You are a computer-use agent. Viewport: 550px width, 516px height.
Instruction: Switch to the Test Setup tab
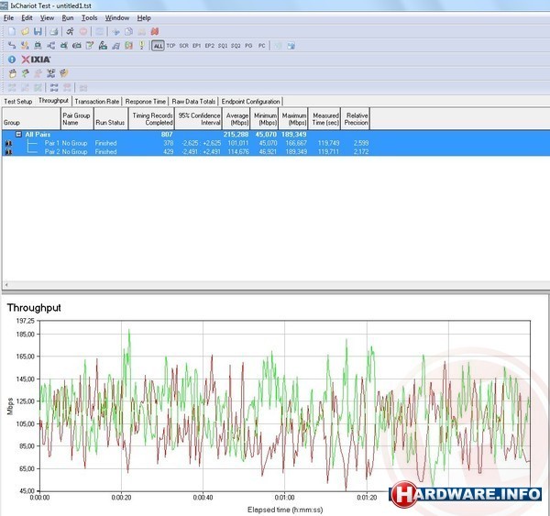[x=18, y=102]
